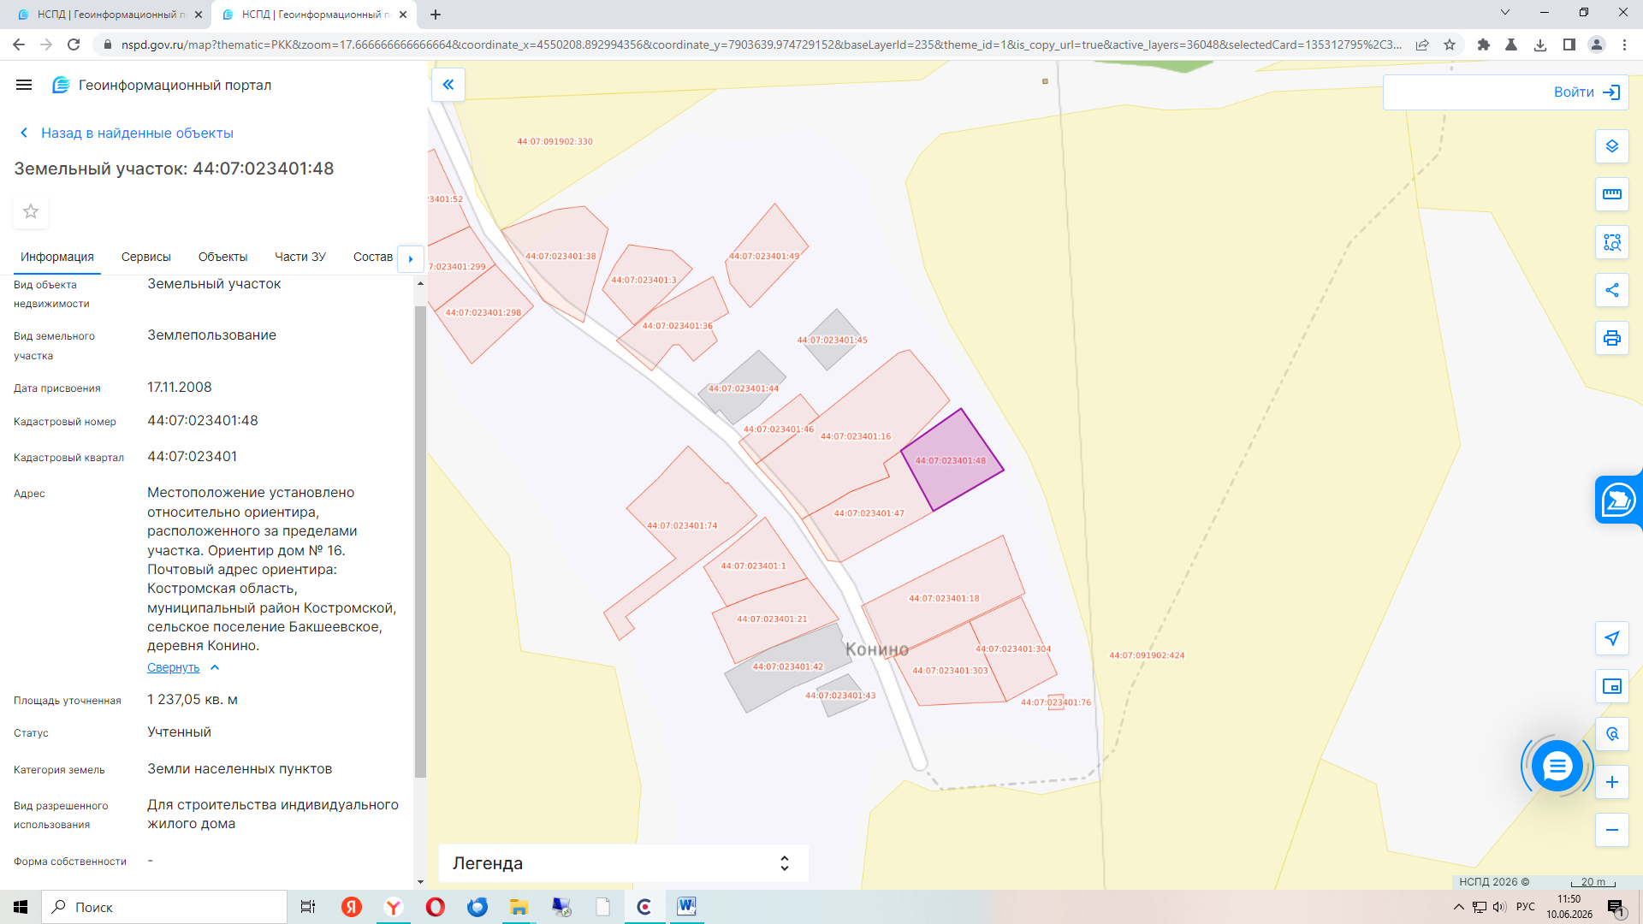The height and width of the screenshot is (924, 1643).
Task: Collapse address text via Свернуть chevron
Action: point(215,667)
